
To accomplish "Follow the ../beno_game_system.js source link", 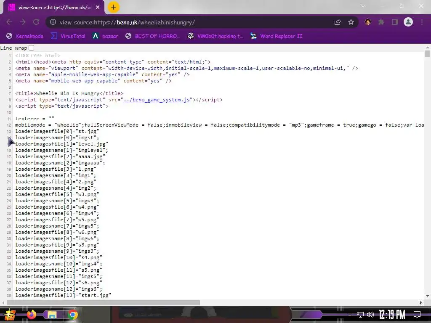I will coord(157,100).
